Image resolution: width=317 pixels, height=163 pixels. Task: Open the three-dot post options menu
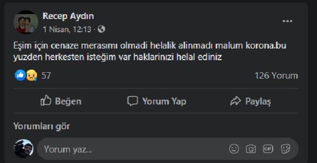pos(287,21)
